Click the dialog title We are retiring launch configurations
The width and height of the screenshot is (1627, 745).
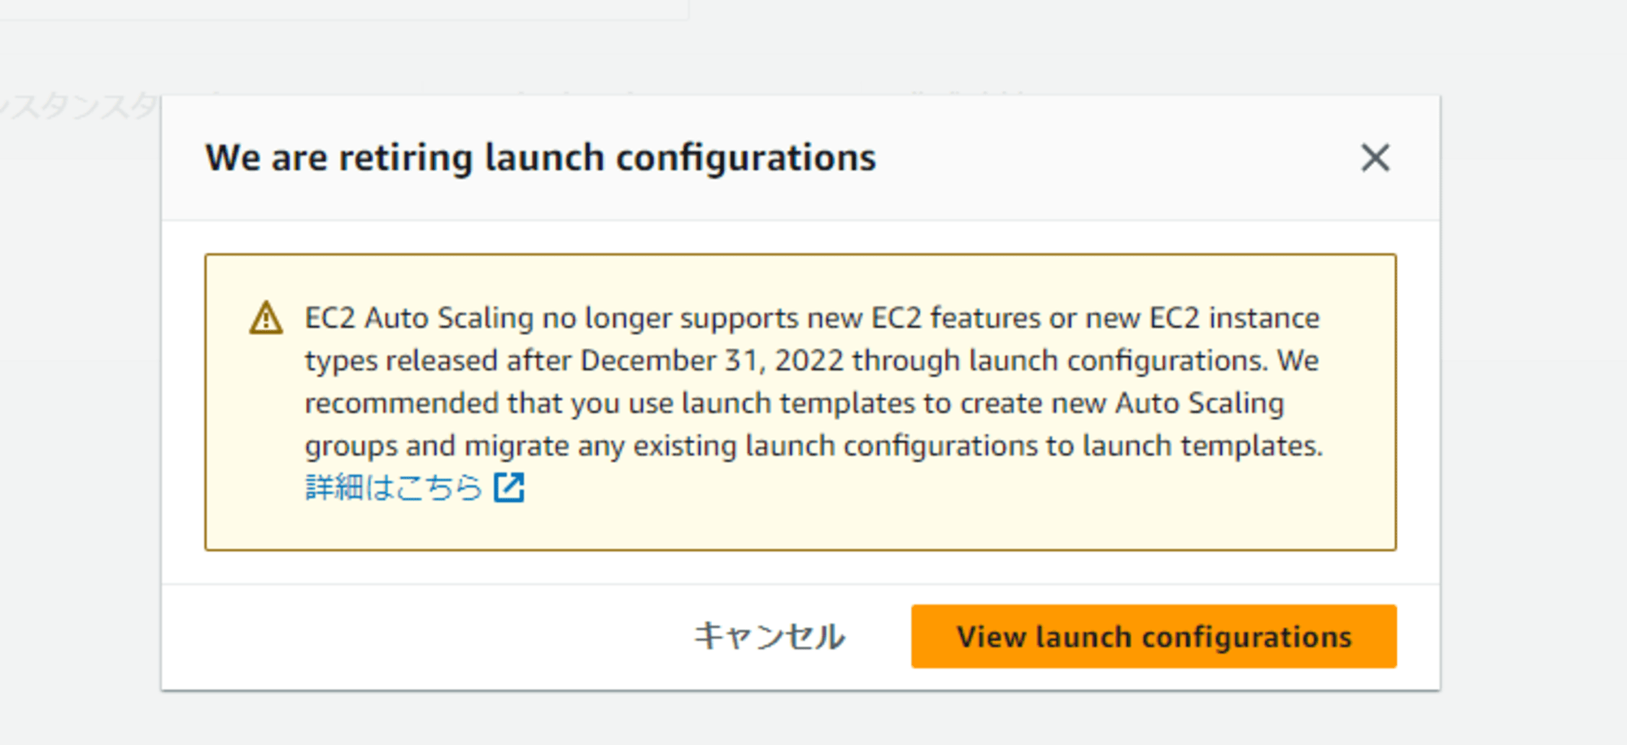point(540,158)
